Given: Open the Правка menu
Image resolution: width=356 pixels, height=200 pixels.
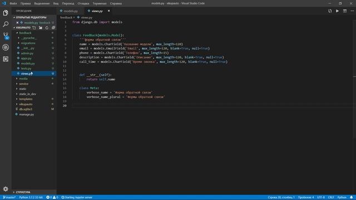Looking at the screenshot, I should 26,3.
